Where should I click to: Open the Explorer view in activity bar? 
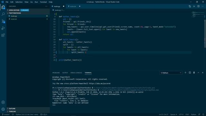(x=3, y=7)
